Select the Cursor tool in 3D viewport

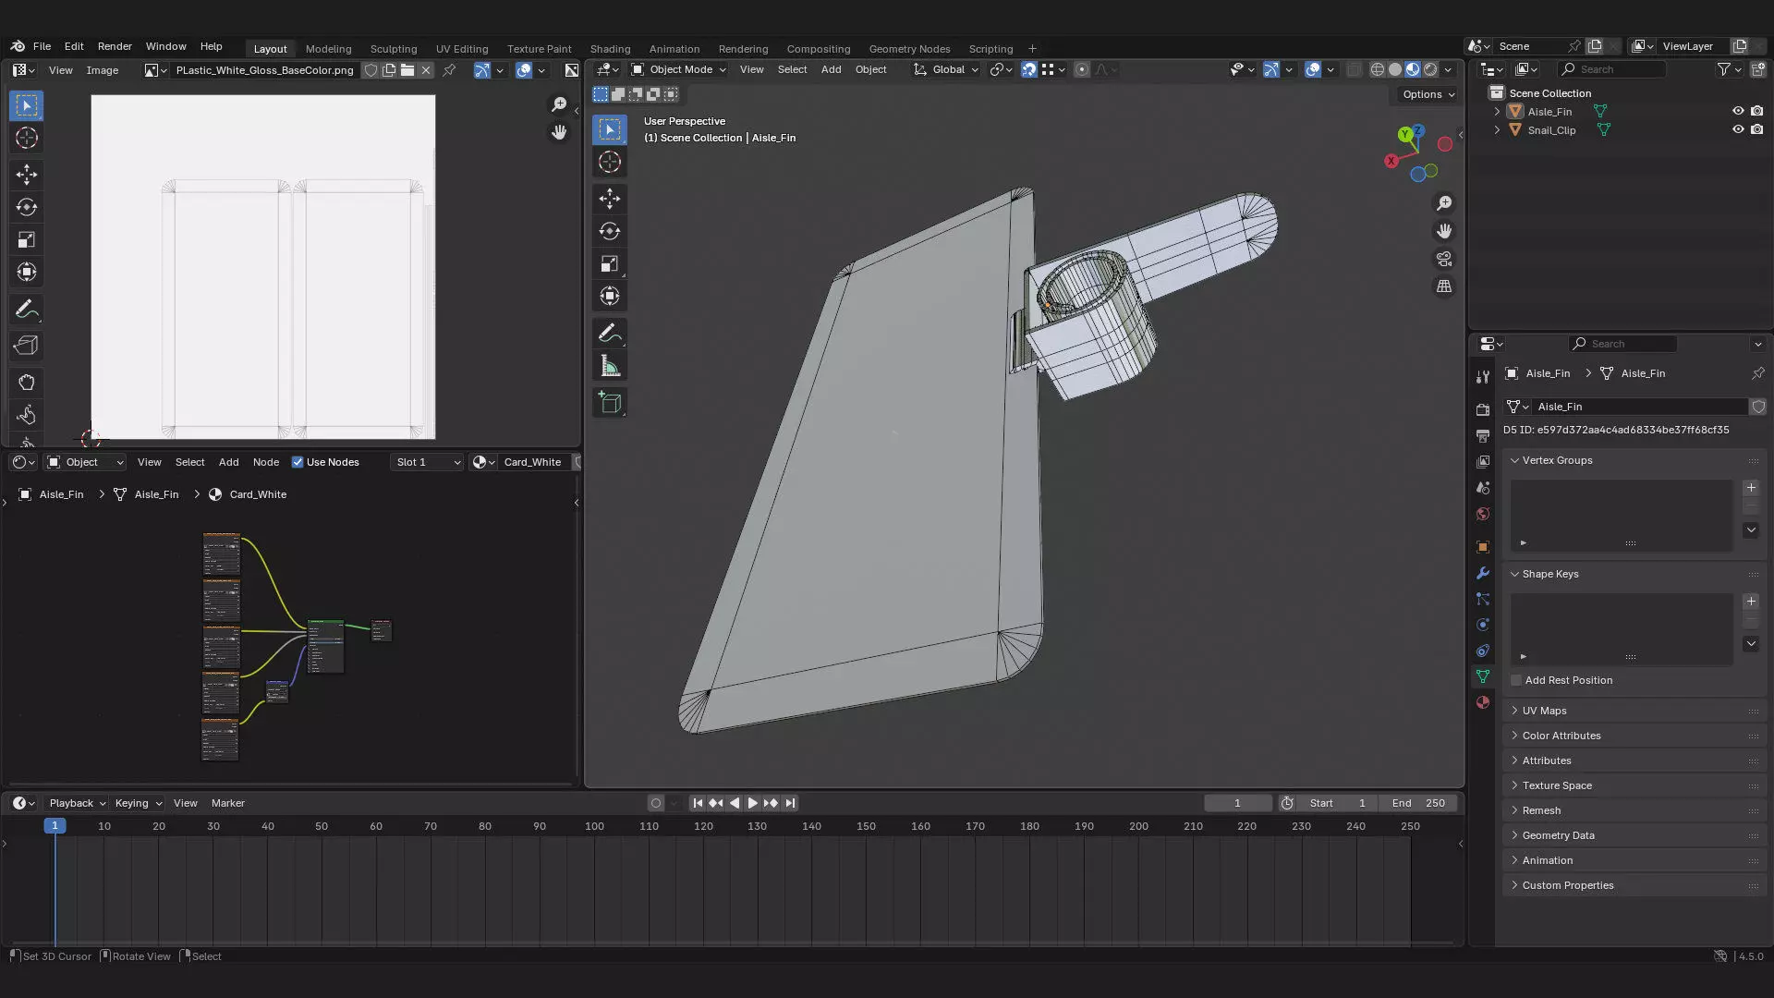click(x=610, y=162)
